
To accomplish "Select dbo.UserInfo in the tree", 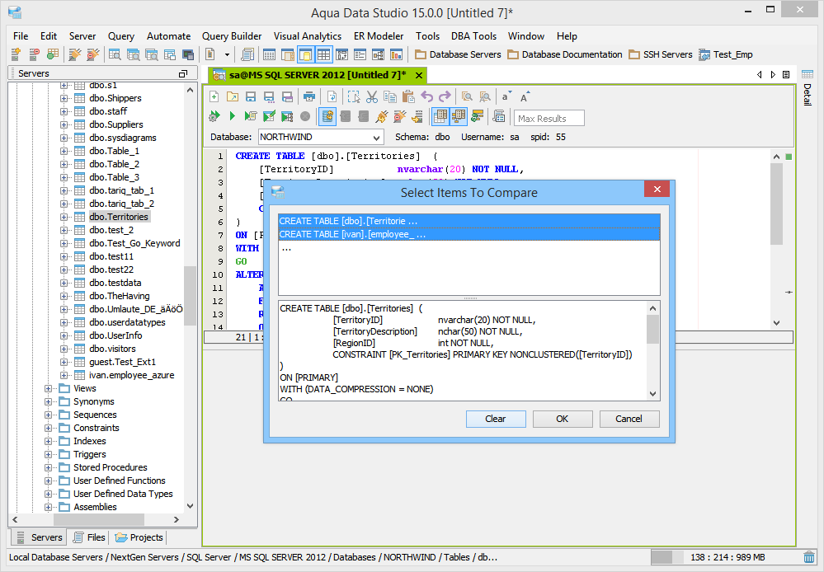I will [x=115, y=335].
